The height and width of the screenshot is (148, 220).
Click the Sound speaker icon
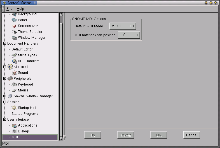coord(14,73)
